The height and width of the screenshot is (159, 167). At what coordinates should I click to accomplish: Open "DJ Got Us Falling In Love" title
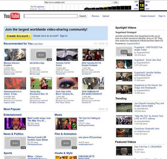coord(89,119)
